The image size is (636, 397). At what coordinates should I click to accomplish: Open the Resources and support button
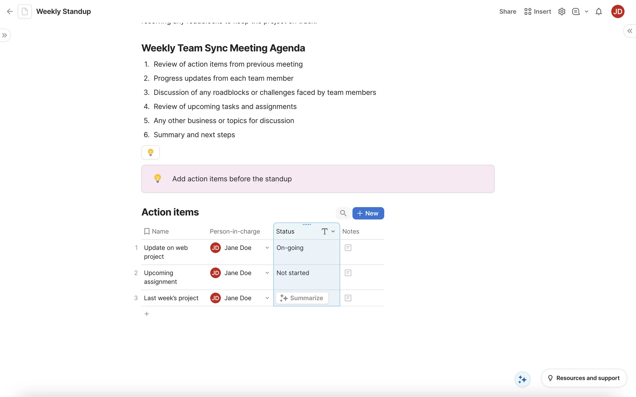pyautogui.click(x=584, y=378)
